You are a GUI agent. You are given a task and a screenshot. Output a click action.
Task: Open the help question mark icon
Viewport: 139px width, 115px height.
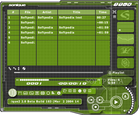click(116, 4)
